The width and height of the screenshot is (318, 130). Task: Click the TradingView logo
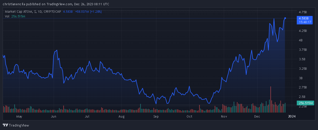click(x=16, y=125)
